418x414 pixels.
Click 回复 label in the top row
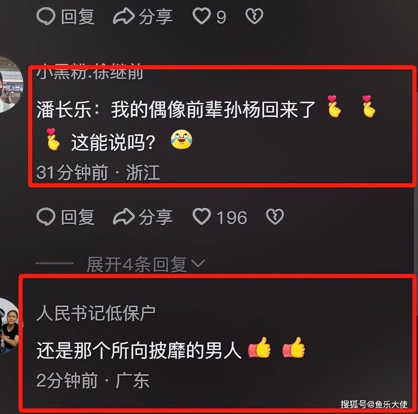(x=78, y=16)
